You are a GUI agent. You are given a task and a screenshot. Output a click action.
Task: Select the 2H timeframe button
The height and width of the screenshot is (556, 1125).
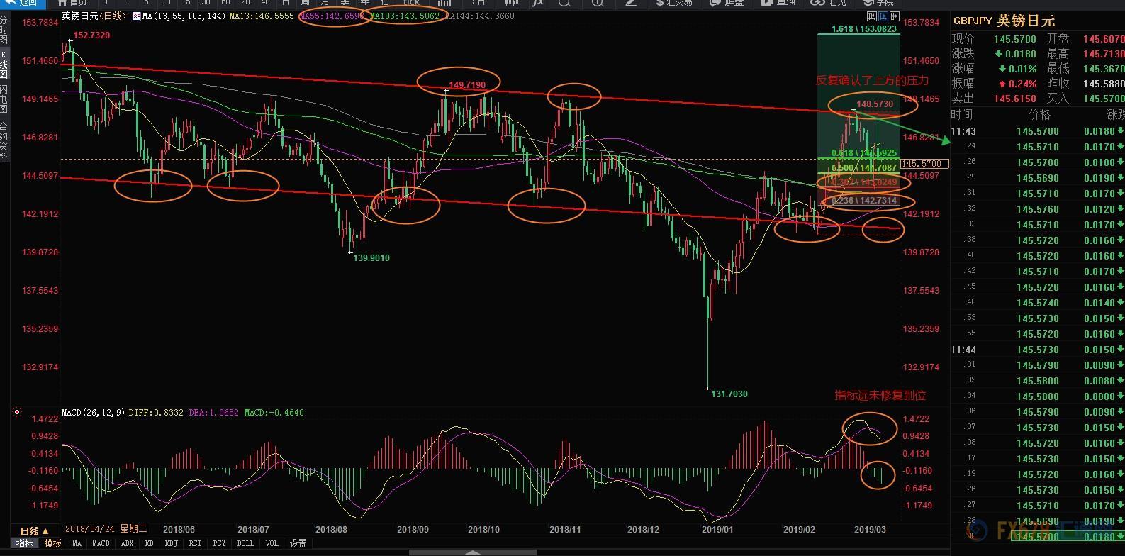pyautogui.click(x=246, y=2)
